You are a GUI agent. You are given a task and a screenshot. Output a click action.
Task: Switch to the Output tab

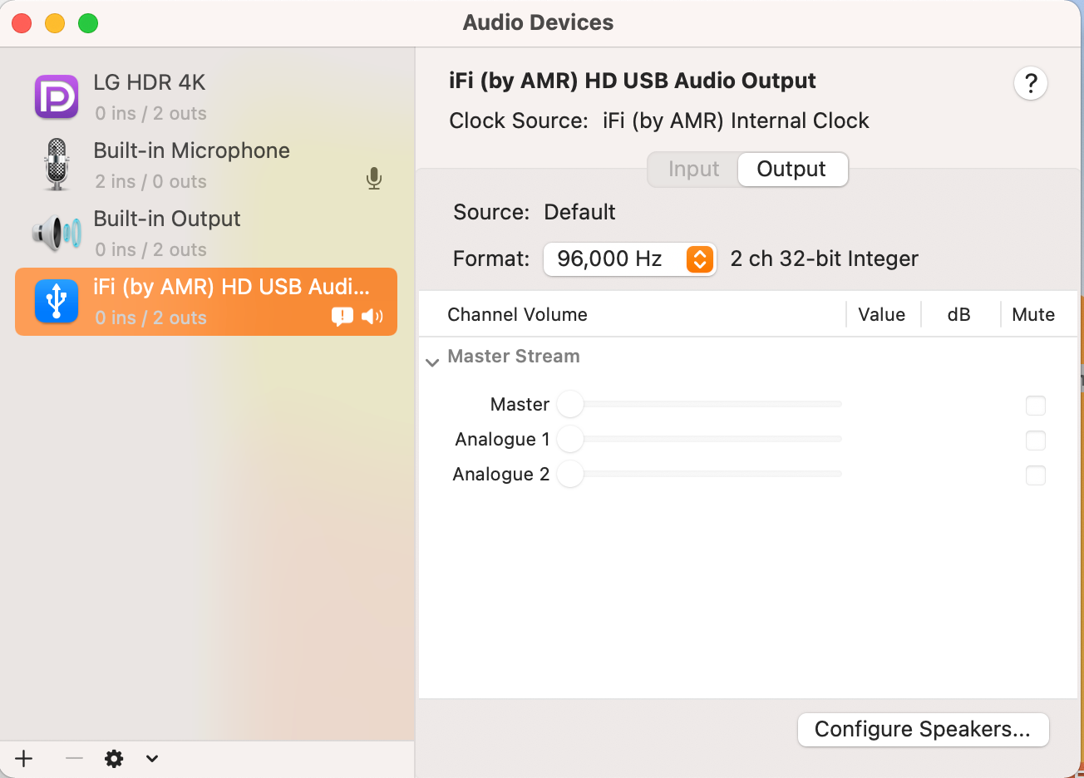(792, 170)
